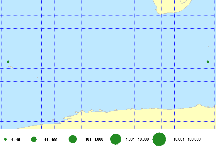Click the "11 - 100" legend label
Viewport: 216px width, 150px height.
point(51,140)
